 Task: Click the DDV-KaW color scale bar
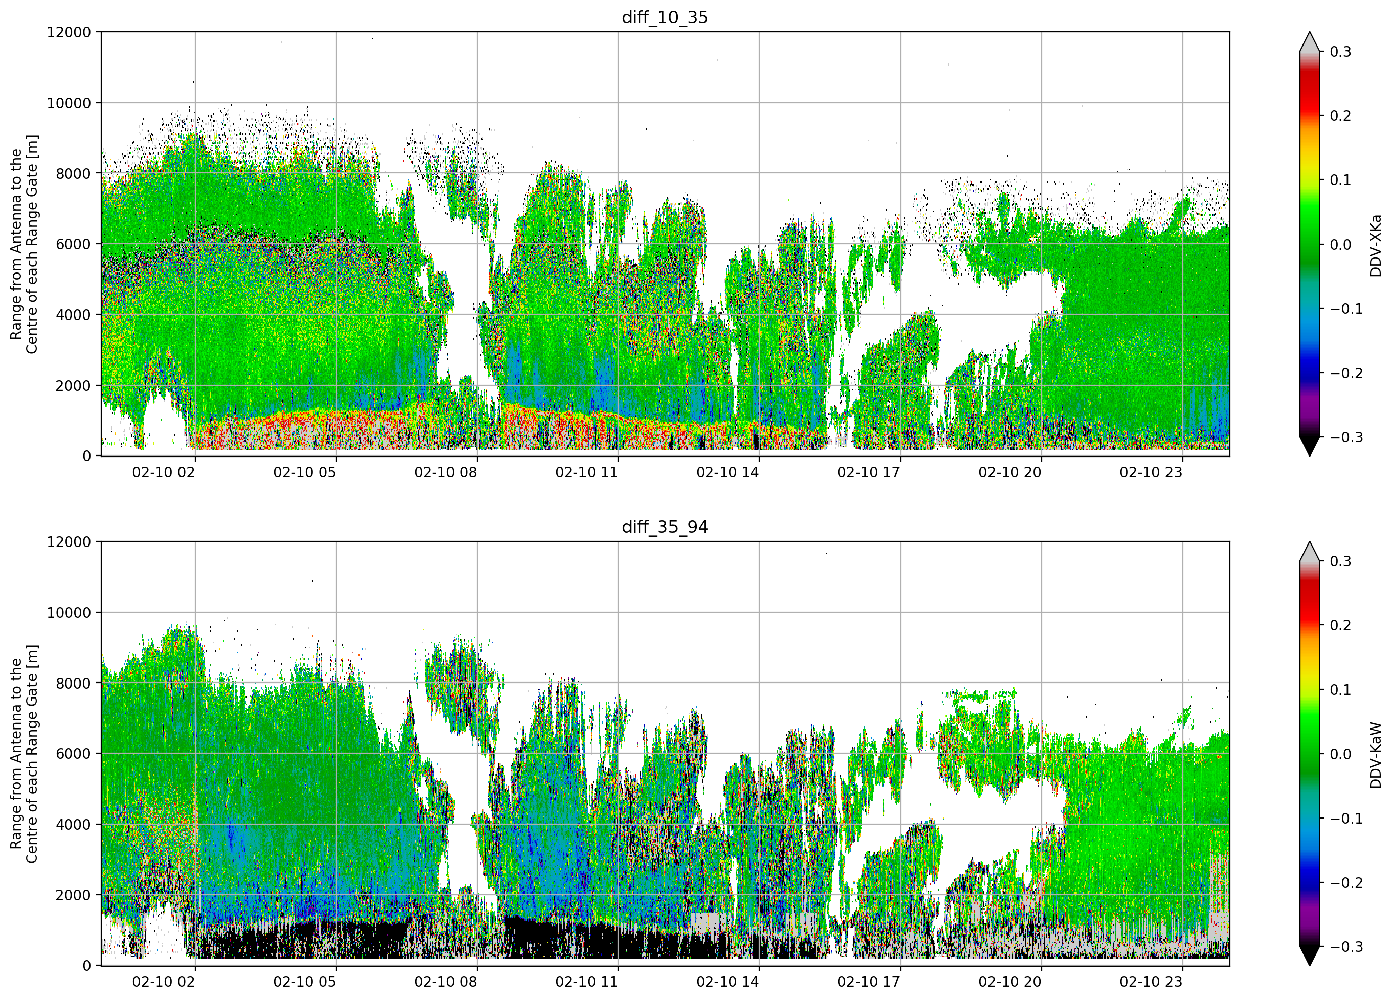click(x=1310, y=754)
